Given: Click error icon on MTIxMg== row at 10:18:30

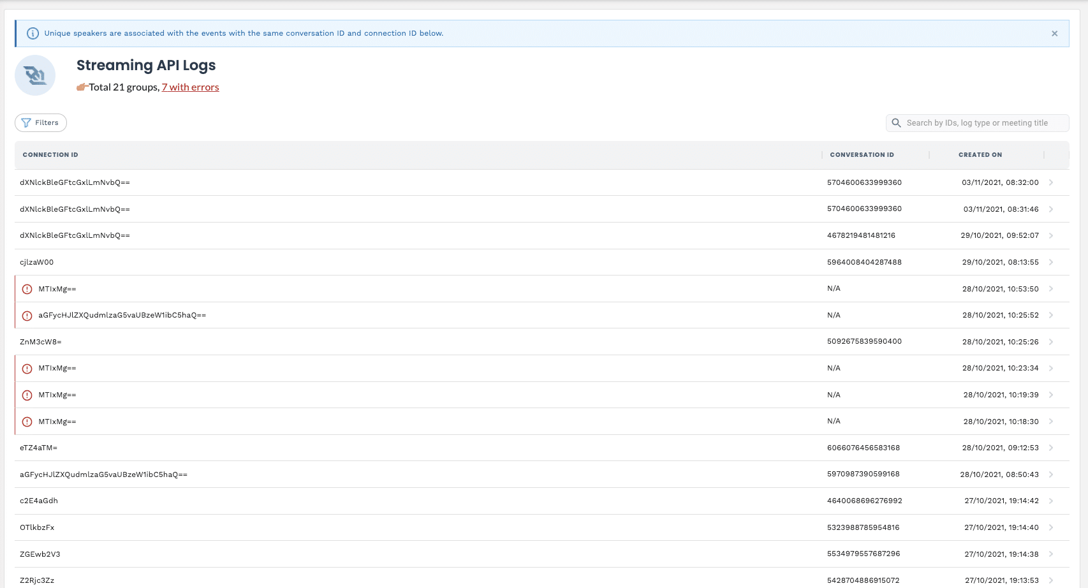Looking at the screenshot, I should click(x=27, y=422).
